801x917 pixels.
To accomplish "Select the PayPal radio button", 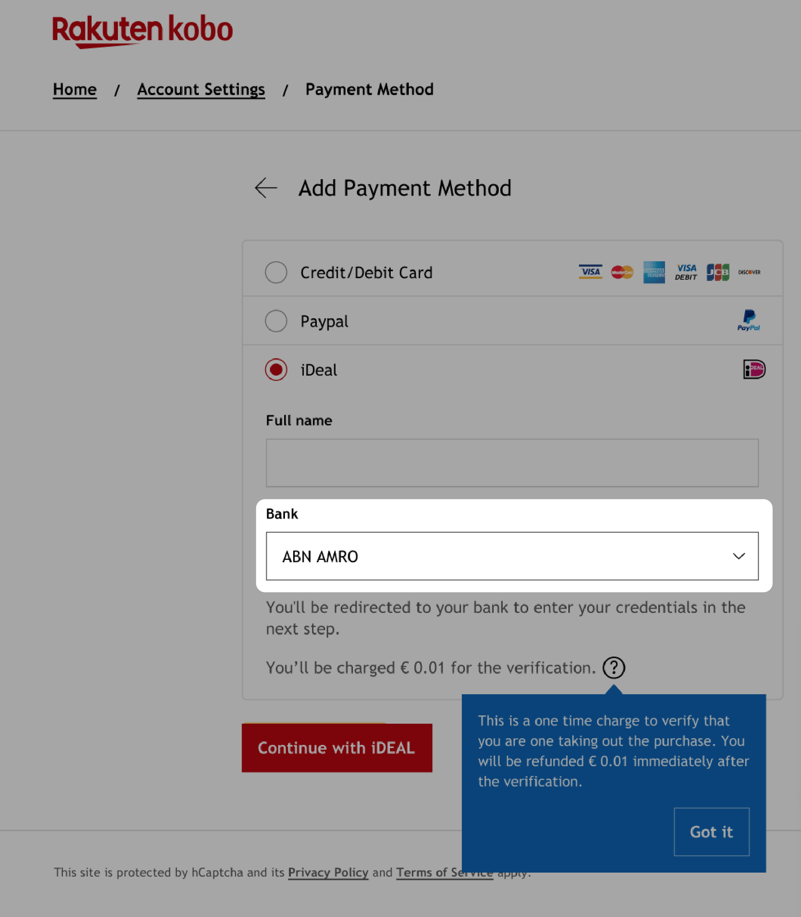I will tap(276, 321).
